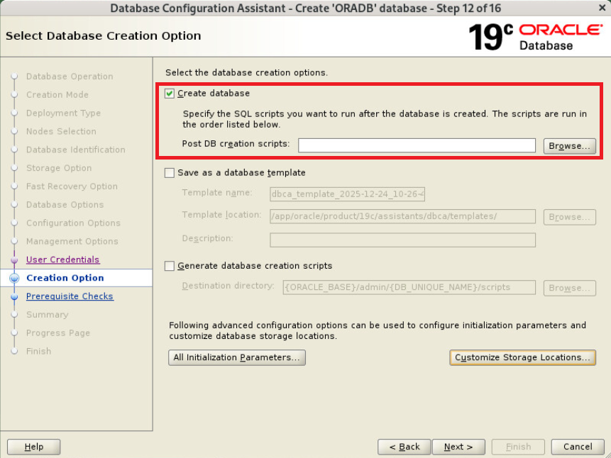The height and width of the screenshot is (458, 611).
Task: Browse for post DB creation scripts
Action: [569, 146]
